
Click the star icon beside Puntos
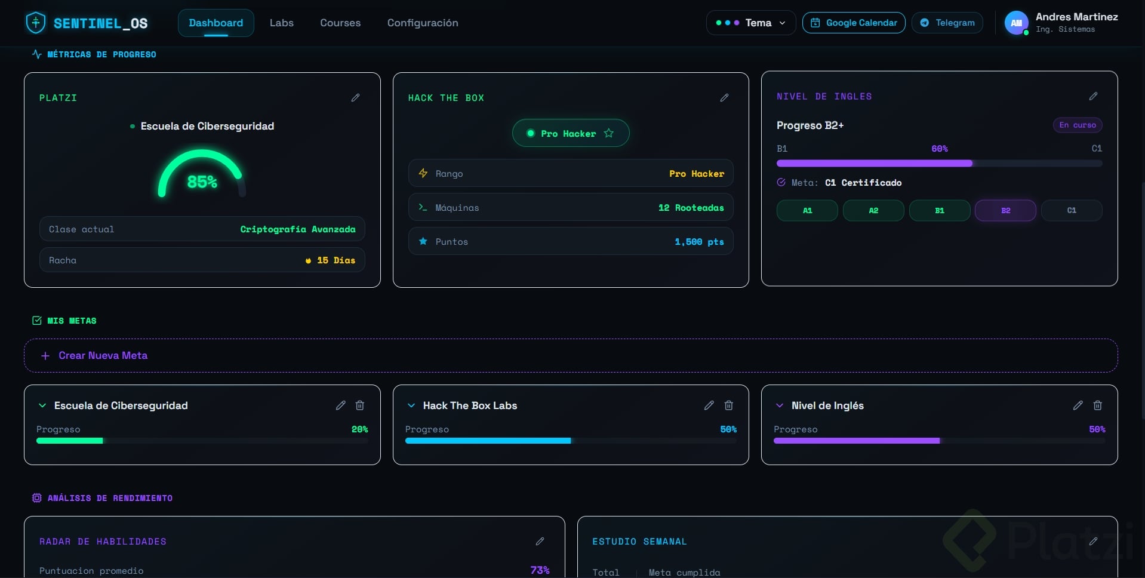click(x=423, y=241)
